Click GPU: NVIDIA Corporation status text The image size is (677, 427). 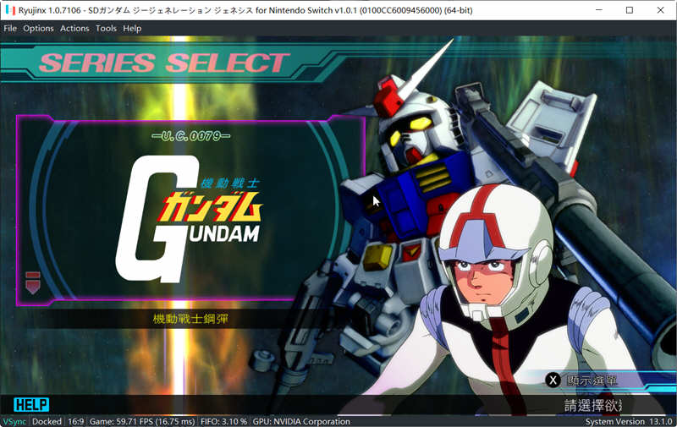tap(301, 421)
